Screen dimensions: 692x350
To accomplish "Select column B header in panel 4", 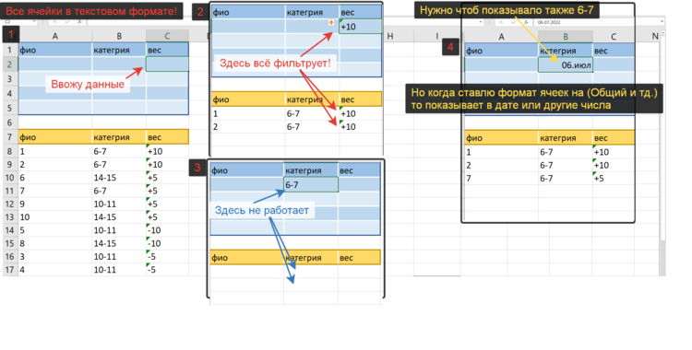I will click(566, 37).
